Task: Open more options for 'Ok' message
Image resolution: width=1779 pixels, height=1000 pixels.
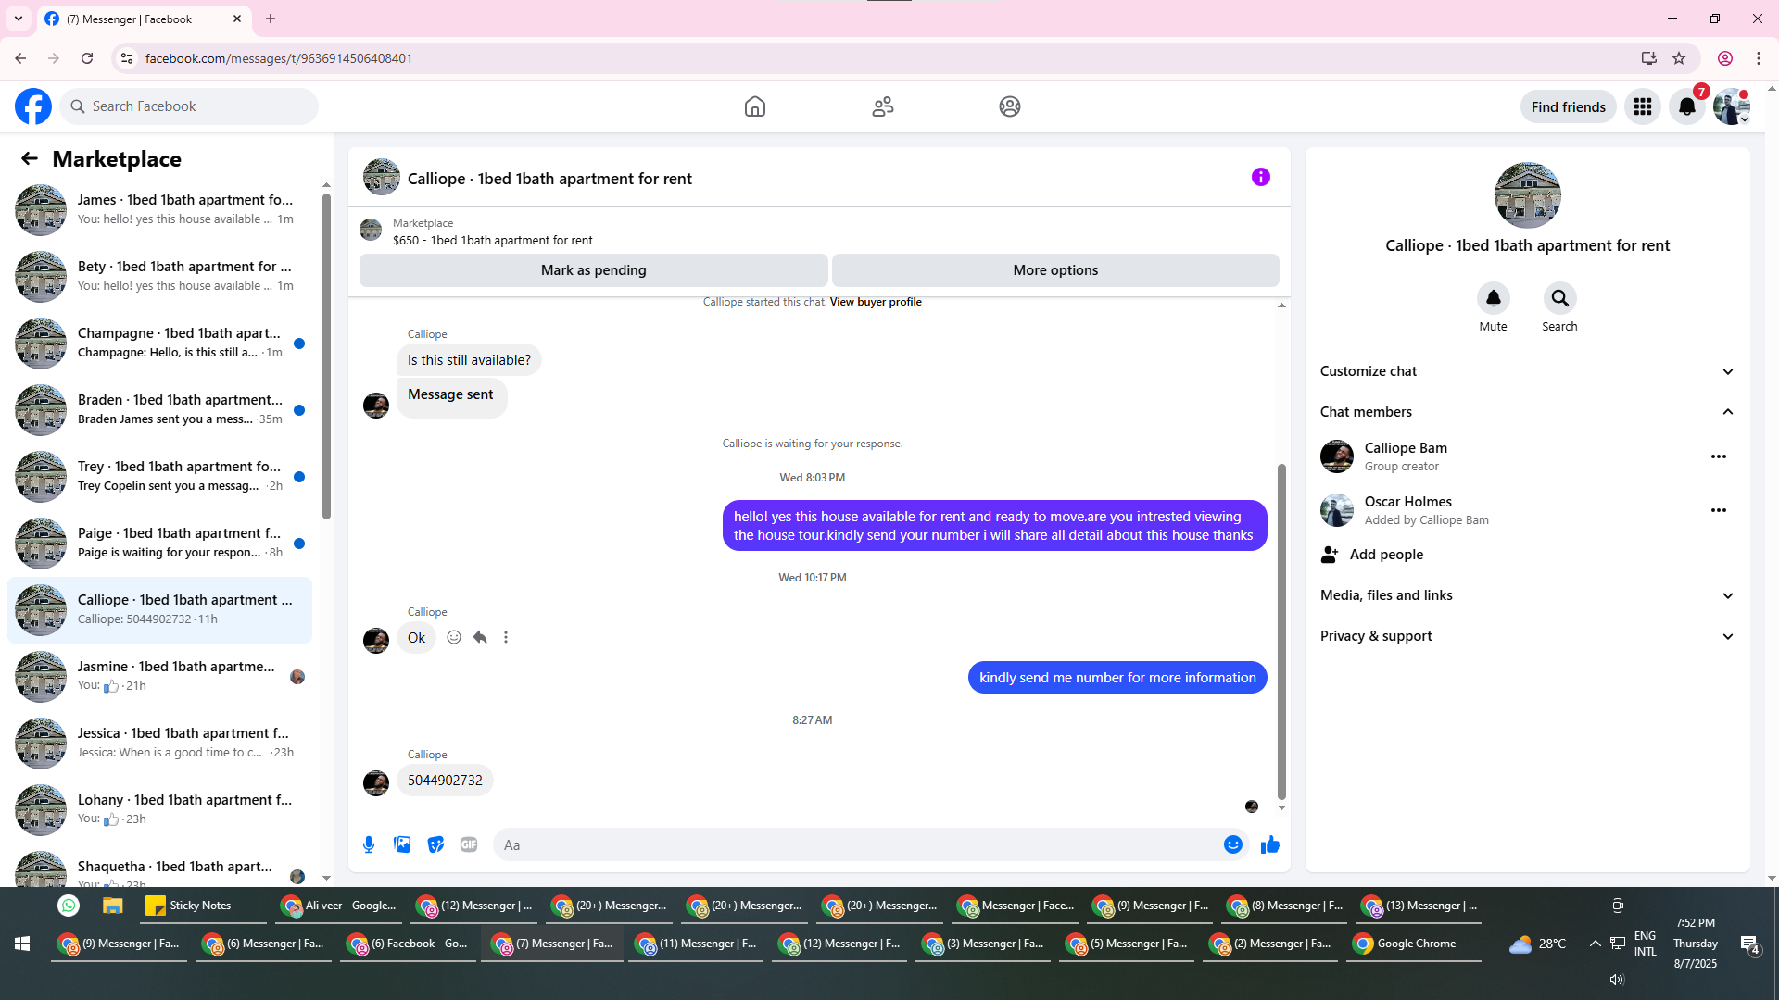Action: click(506, 637)
